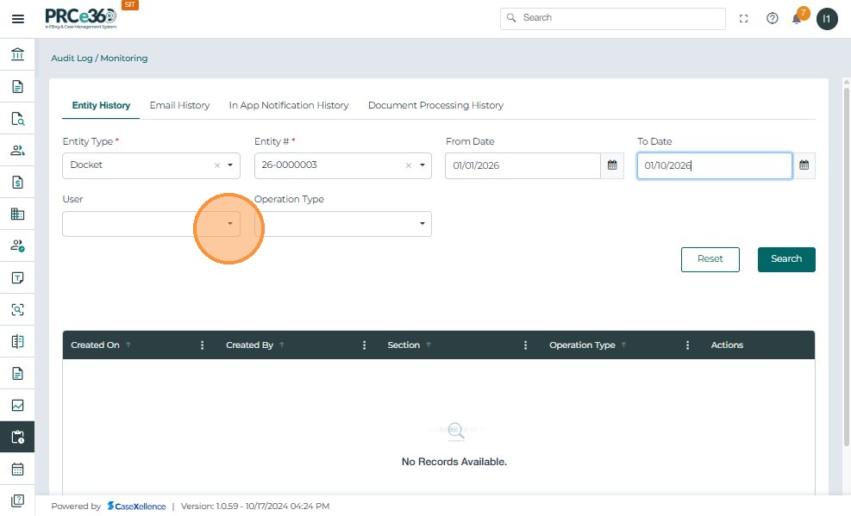
Task: Open the hamburger navigation menu
Action: point(17,19)
